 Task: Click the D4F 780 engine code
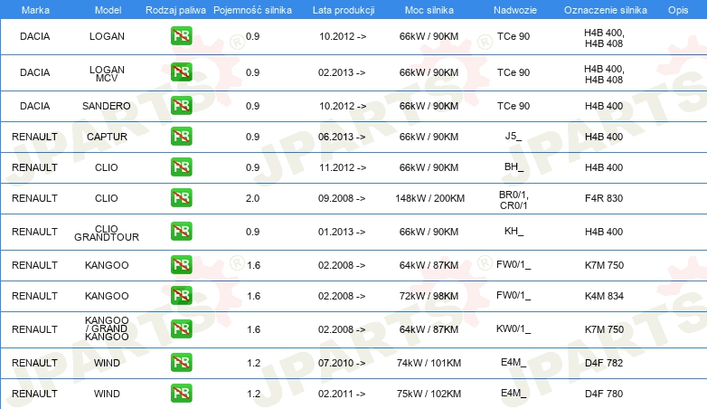[x=604, y=394]
